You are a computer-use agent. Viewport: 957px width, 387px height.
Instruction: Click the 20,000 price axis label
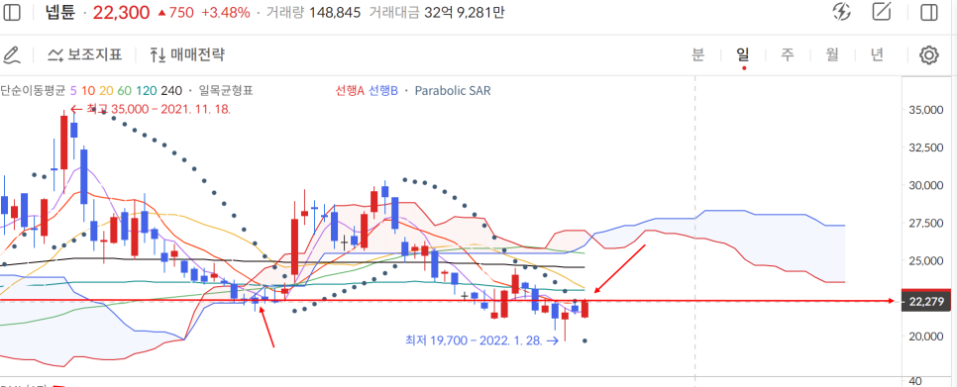coord(926,338)
